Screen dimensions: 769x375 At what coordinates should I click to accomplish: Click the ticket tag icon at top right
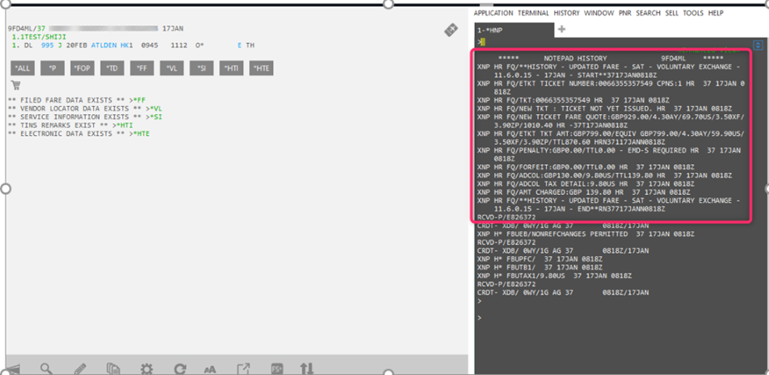(452, 30)
